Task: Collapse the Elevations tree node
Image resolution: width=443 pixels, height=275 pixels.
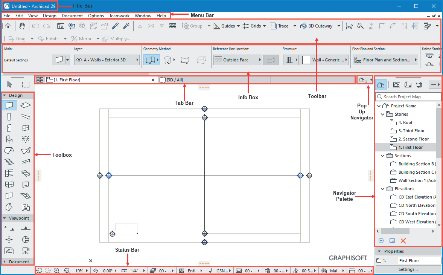Action: [383, 189]
